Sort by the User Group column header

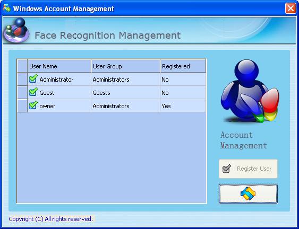click(126, 66)
